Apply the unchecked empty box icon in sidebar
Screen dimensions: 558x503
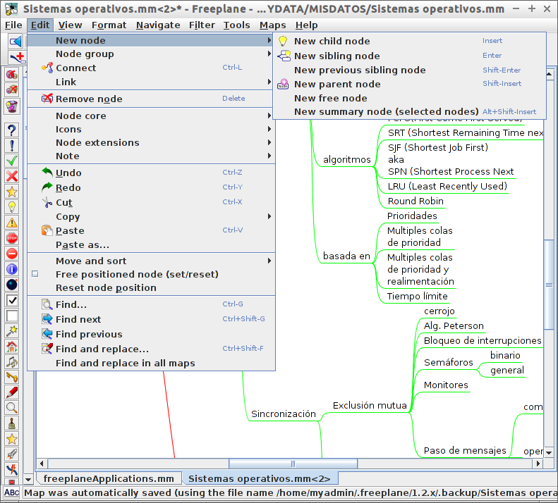(x=12, y=316)
